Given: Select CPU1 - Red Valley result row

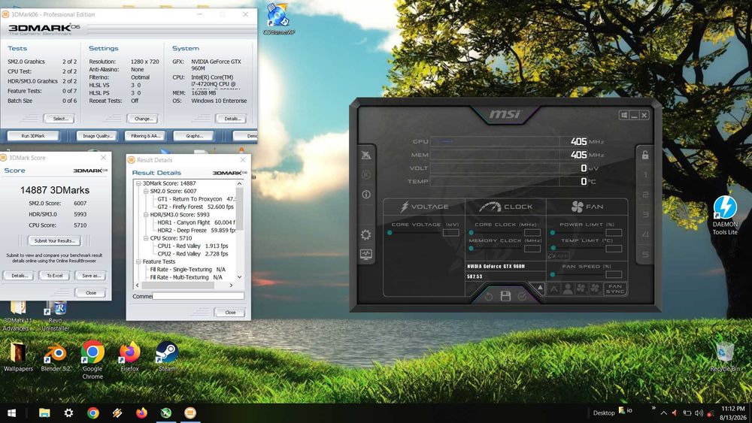Looking at the screenshot, I should pos(193,246).
